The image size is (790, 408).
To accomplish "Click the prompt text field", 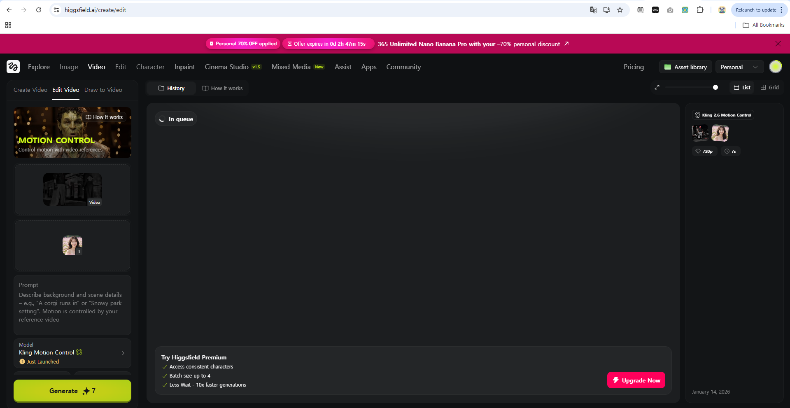I will pos(72,305).
